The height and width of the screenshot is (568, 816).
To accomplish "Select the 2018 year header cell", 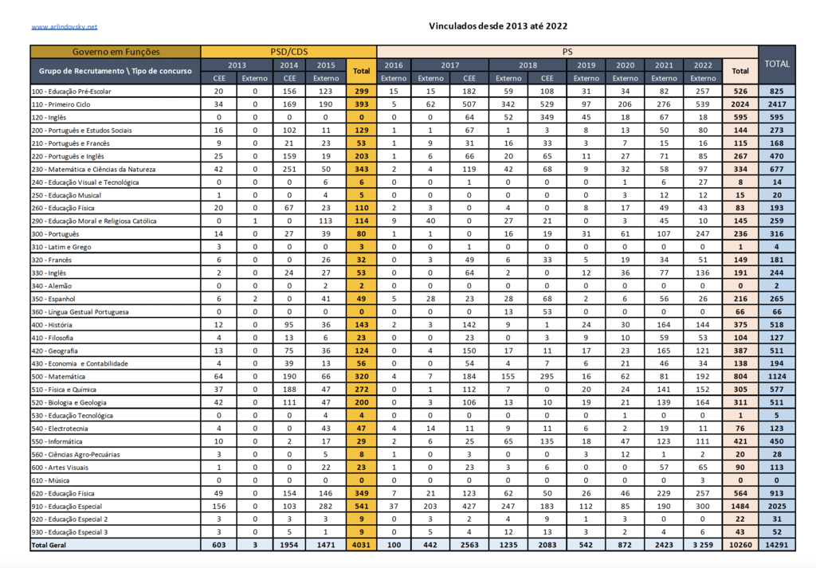I will pos(528,65).
